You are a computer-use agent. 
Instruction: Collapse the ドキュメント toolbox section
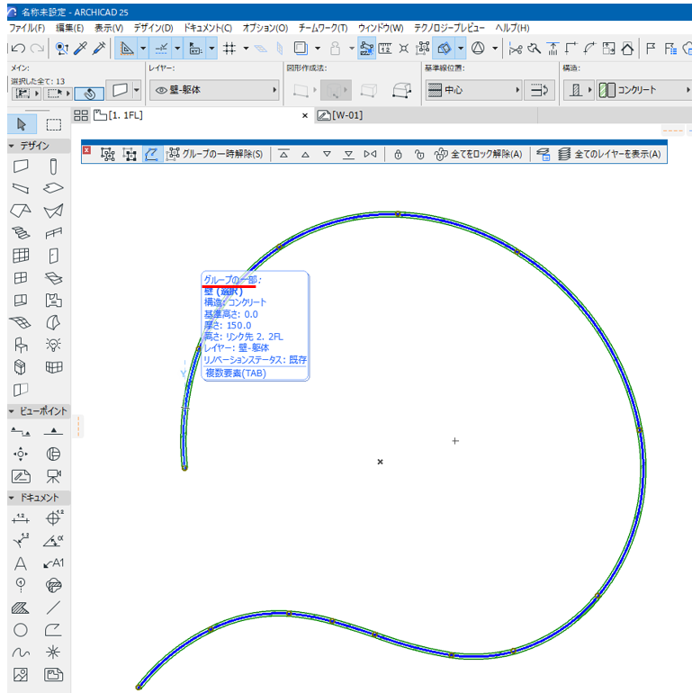click(x=12, y=498)
